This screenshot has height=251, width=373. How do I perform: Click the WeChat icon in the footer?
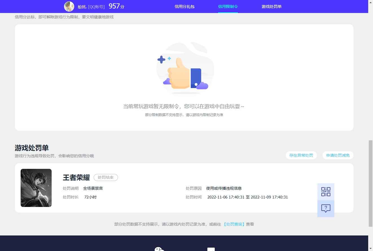tap(159, 249)
